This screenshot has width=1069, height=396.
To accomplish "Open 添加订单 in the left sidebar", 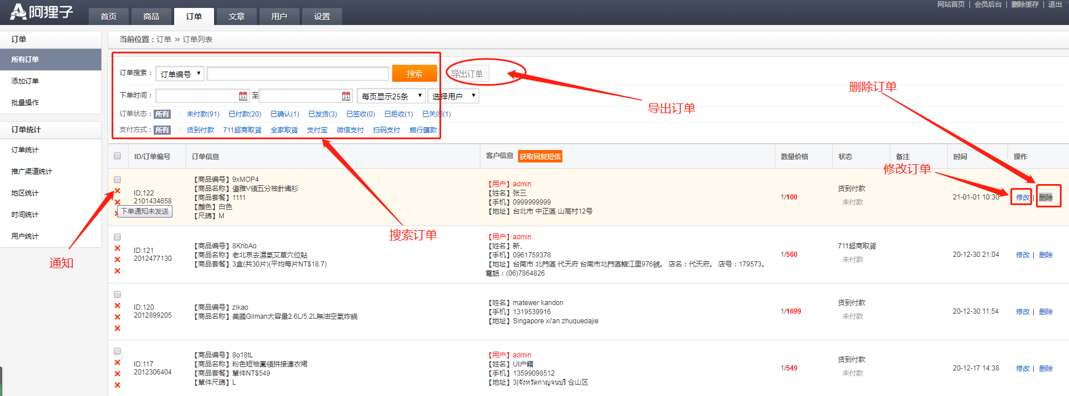I will [x=25, y=81].
